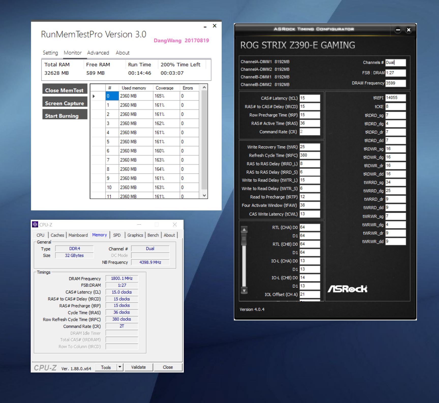Click the Tools button in CPU-Z
The image size is (439, 403).
[x=106, y=367]
